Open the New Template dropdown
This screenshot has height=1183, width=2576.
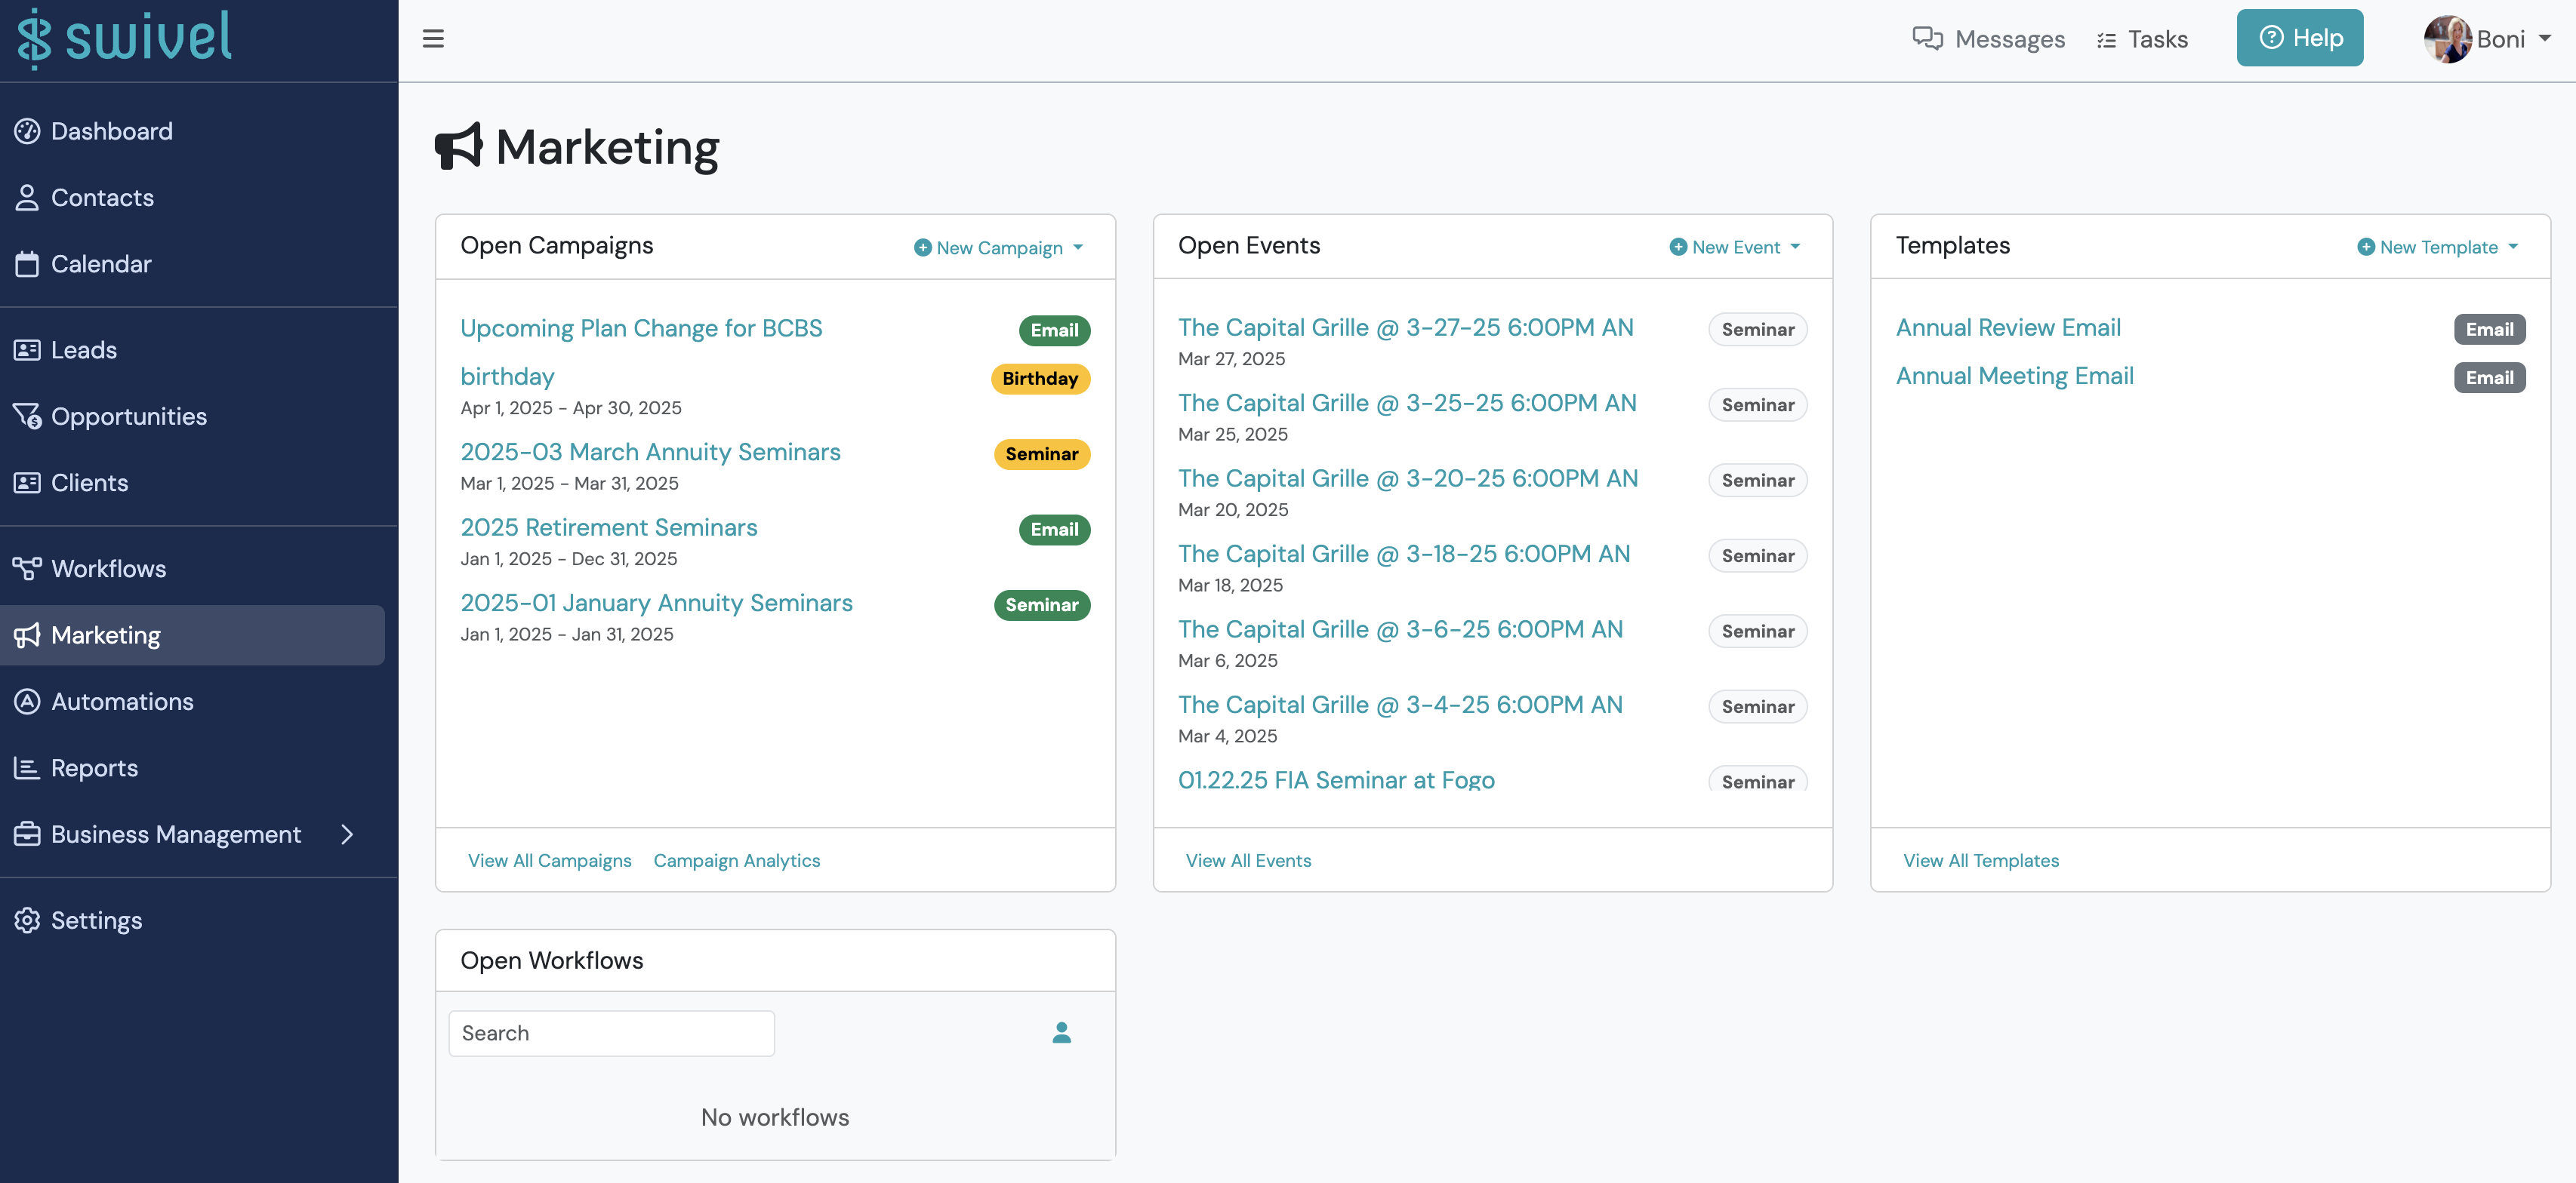[2436, 247]
